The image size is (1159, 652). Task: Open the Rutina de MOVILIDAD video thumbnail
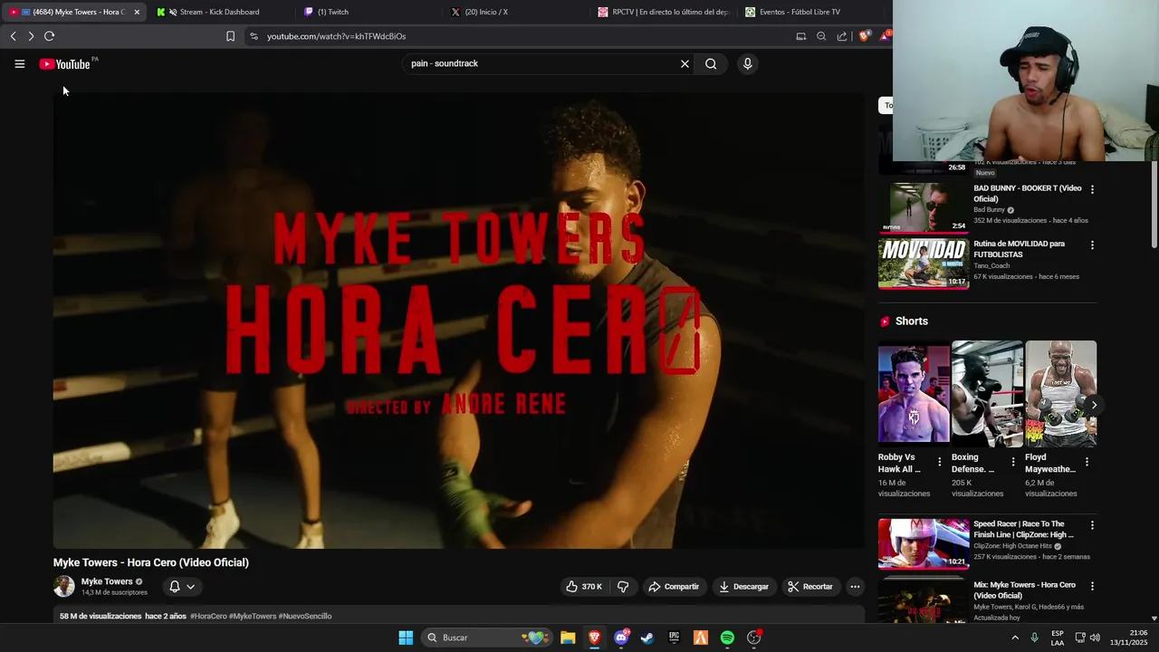pos(924,264)
